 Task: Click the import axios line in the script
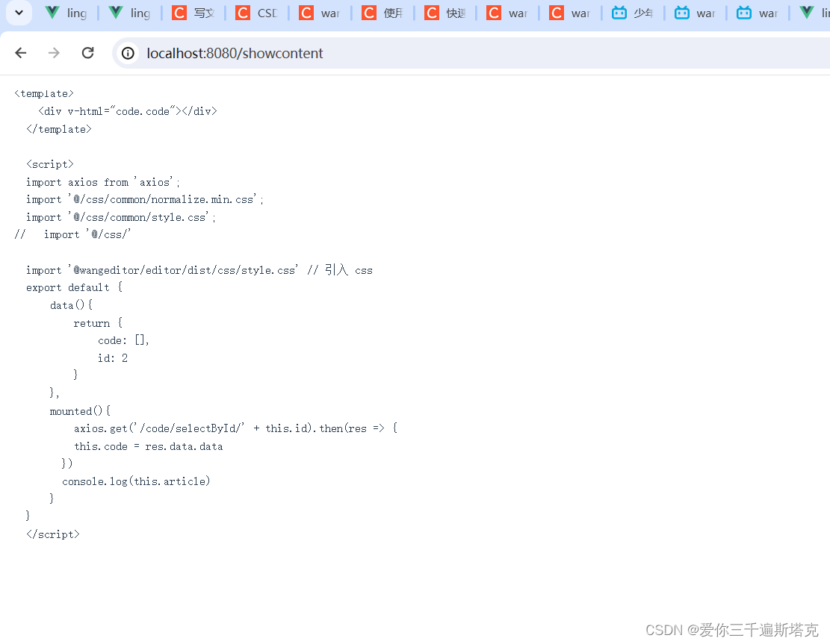point(102,181)
